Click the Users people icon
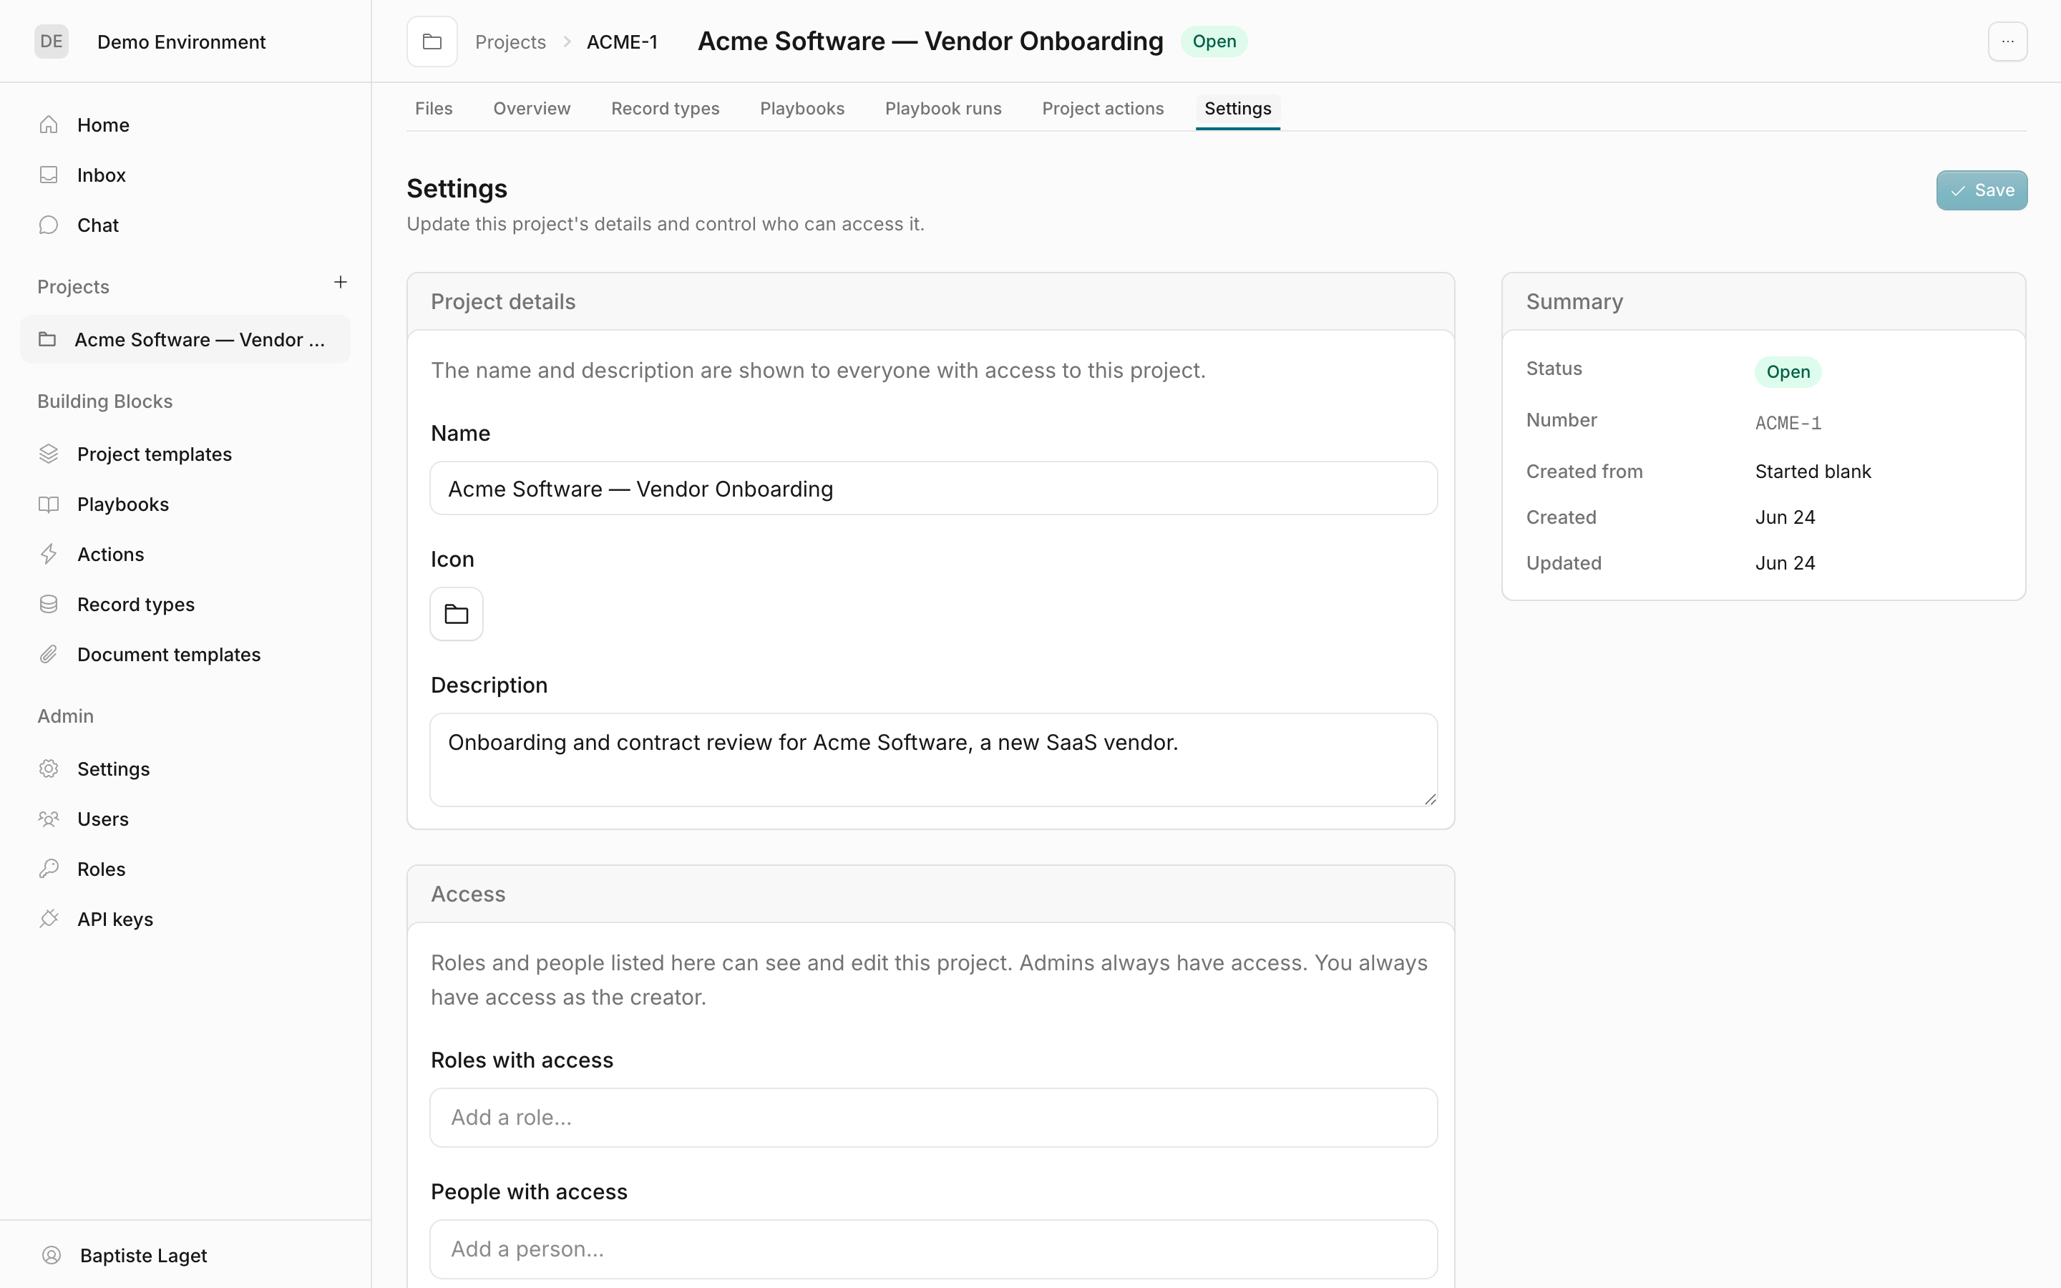Screen dimensions: 2061x1288 49,819
